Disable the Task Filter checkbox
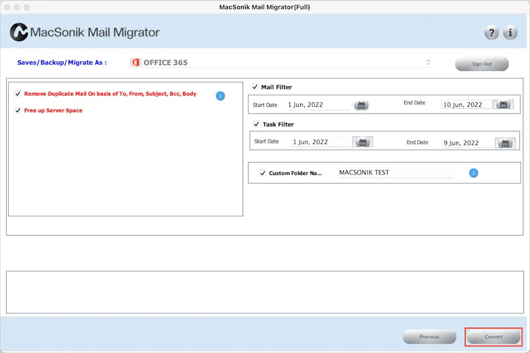 256,124
